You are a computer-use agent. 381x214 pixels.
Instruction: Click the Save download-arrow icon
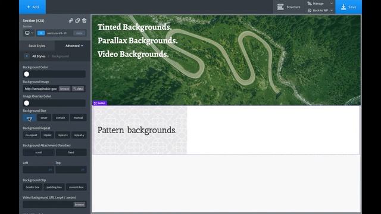point(343,7)
